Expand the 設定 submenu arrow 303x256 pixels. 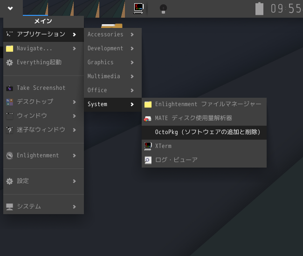[x=75, y=181]
